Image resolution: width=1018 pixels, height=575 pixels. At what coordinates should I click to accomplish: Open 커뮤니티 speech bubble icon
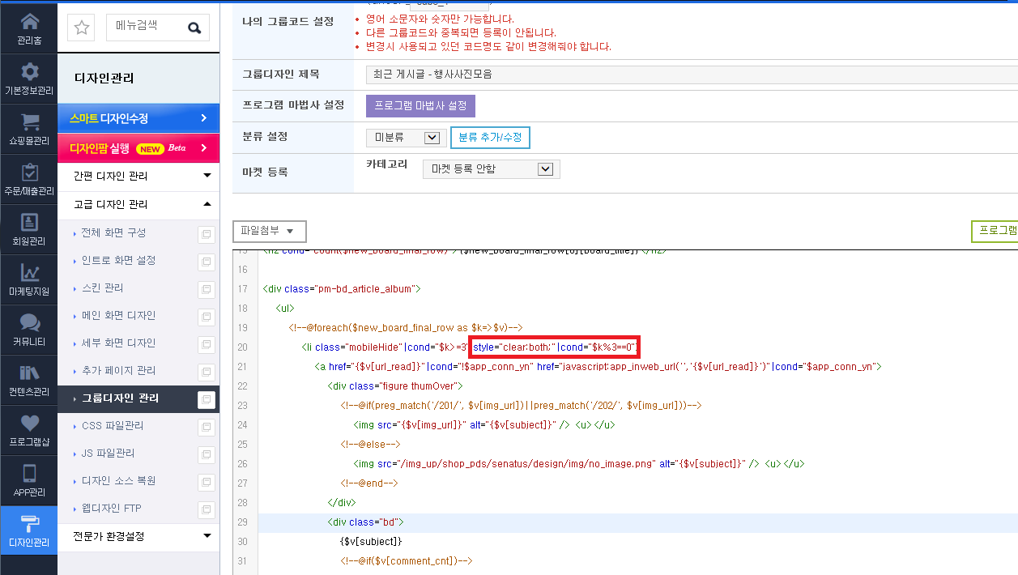click(x=29, y=322)
